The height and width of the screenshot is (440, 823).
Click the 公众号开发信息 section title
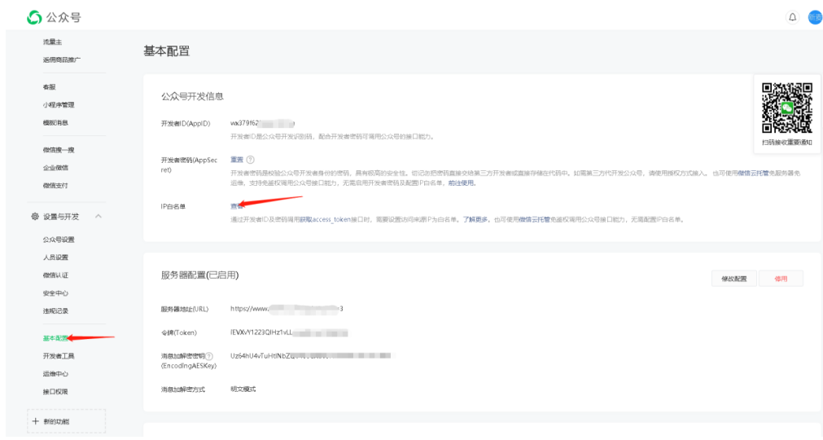(192, 97)
